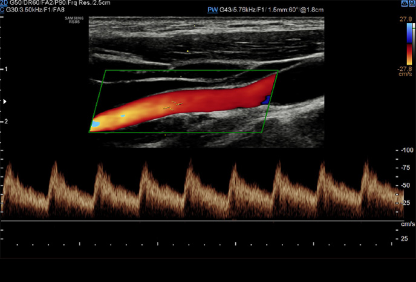Image resolution: width=416 pixels, height=282 pixels.
Task: Click the -100 velocity scale label
Action: coord(406,149)
